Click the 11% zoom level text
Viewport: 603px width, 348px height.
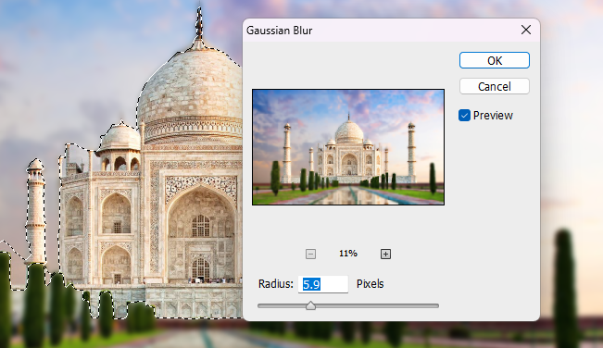click(x=348, y=254)
